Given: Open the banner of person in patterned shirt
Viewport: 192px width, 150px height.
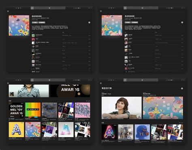Looking at the screenshot, I should [29, 91].
